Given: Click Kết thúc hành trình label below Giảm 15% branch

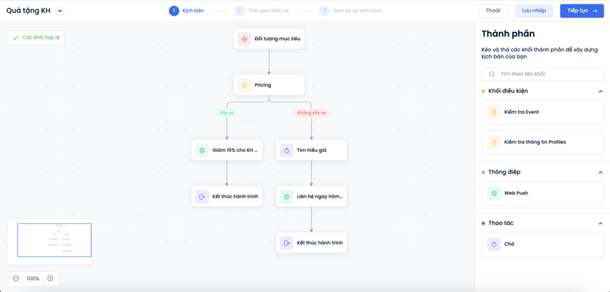Looking at the screenshot, I should point(235,197).
